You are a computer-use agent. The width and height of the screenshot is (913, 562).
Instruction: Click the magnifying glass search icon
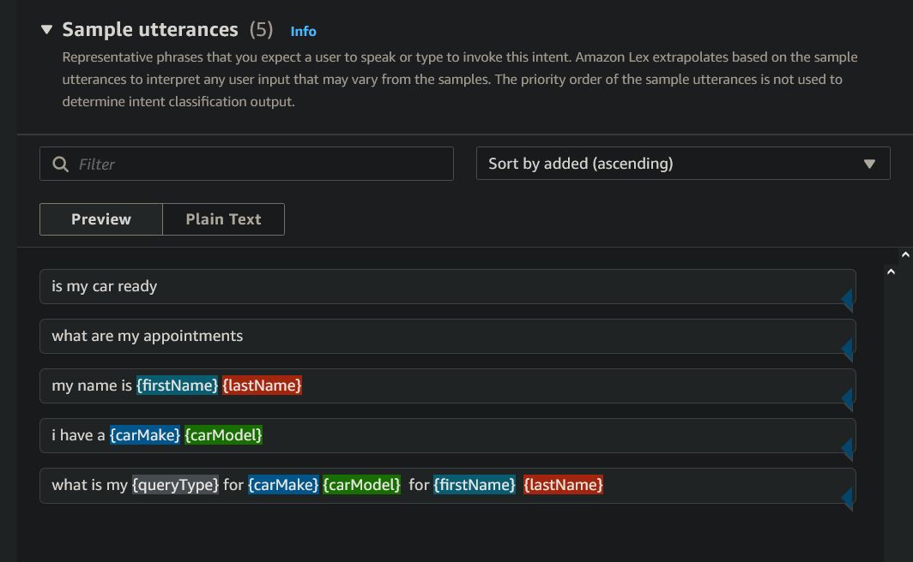(x=60, y=164)
